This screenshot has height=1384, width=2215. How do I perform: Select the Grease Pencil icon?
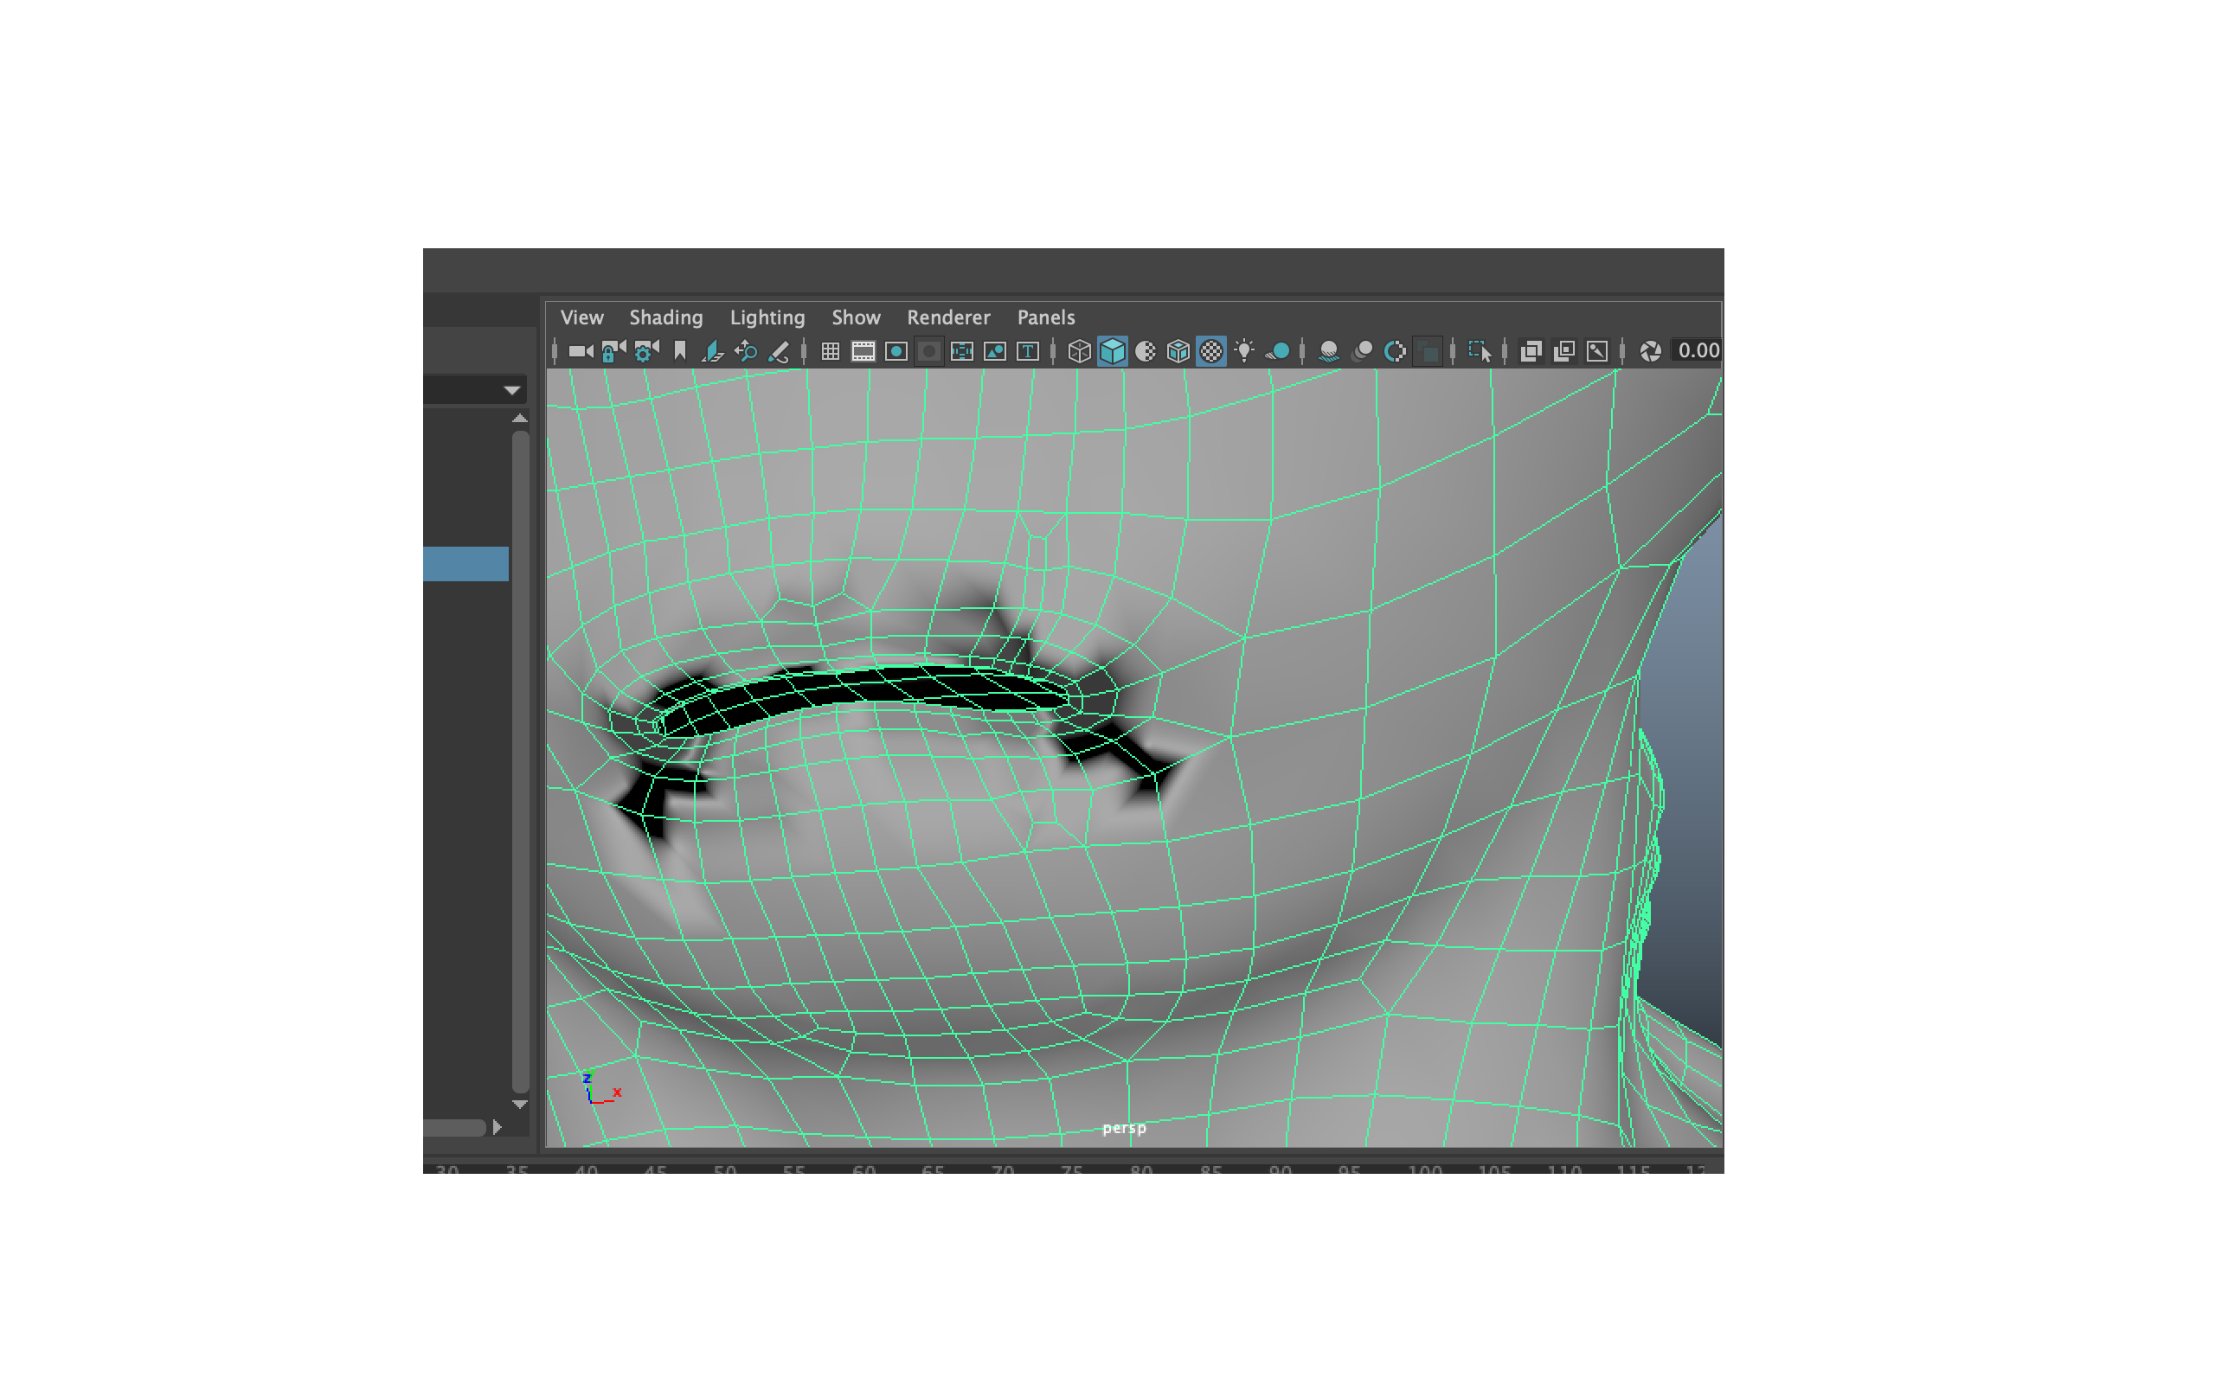click(779, 351)
